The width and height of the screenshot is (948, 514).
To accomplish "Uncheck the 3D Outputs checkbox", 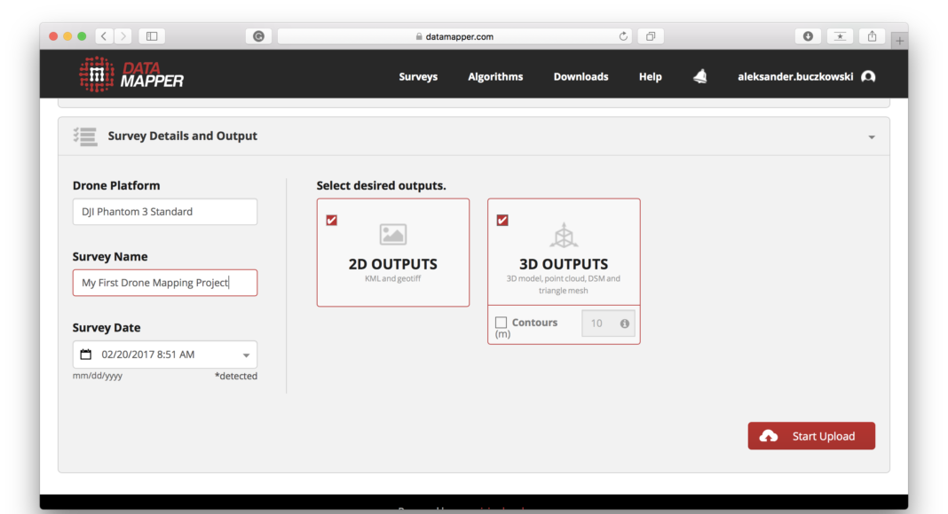I will pos(502,220).
